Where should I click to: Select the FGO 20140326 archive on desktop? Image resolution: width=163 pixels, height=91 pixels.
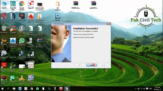40,42
